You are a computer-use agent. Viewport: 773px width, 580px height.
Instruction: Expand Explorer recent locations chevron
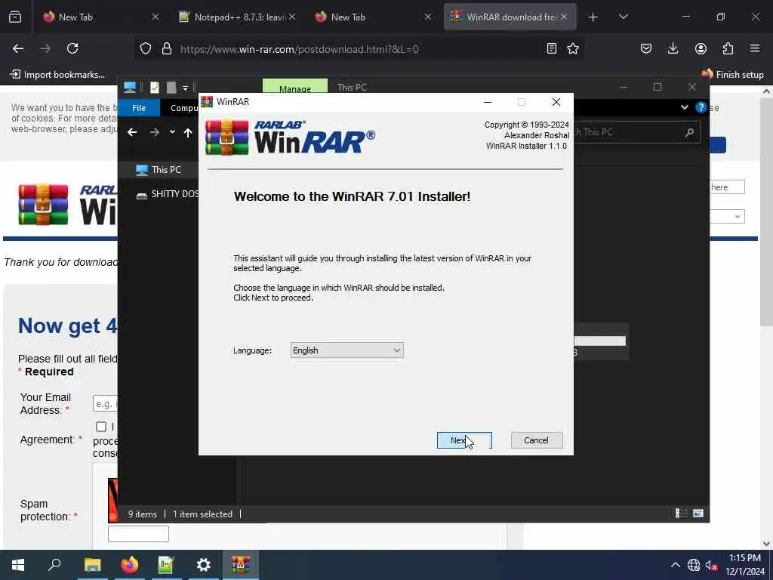172,132
